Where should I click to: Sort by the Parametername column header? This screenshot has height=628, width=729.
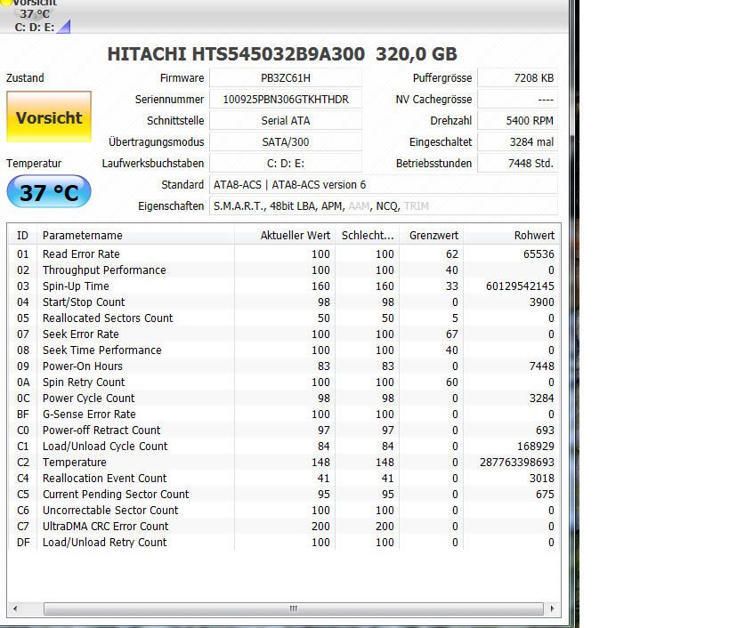pyautogui.click(x=136, y=236)
